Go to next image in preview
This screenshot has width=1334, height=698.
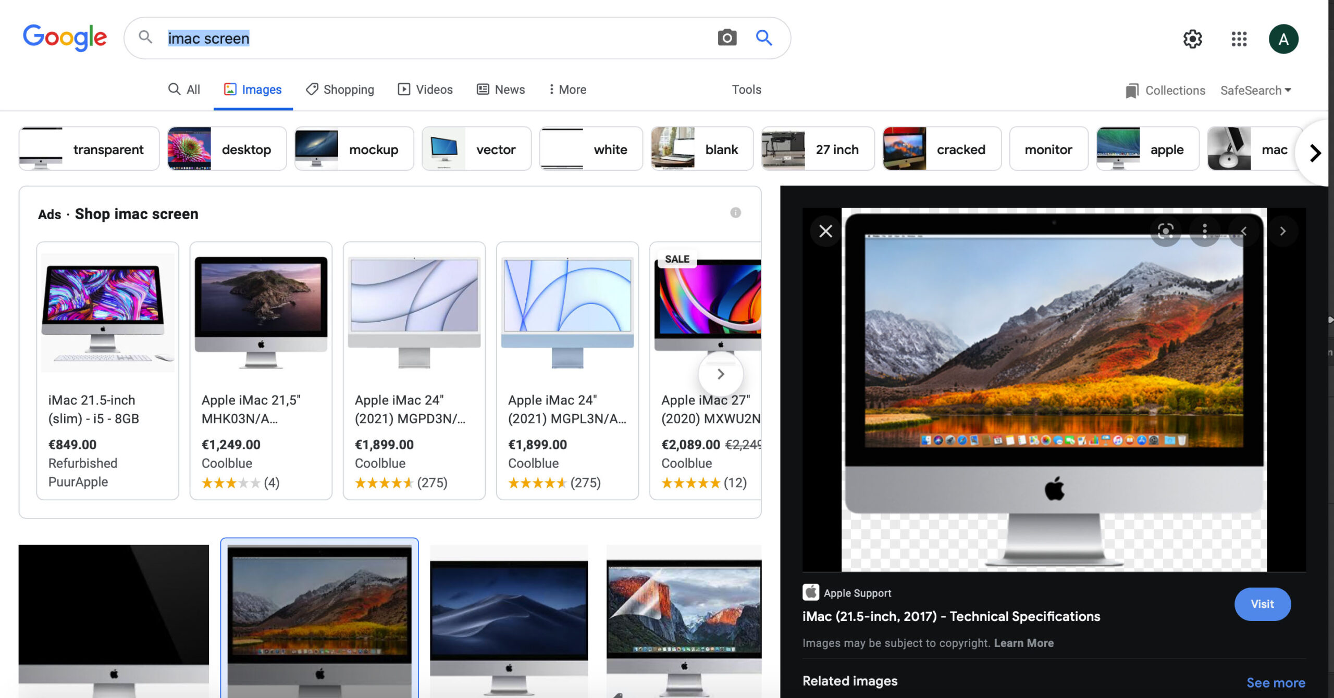[1283, 231]
